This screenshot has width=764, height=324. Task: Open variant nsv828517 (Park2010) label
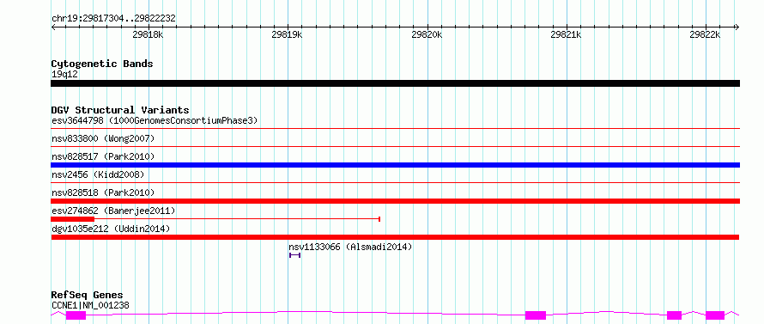[x=103, y=156]
